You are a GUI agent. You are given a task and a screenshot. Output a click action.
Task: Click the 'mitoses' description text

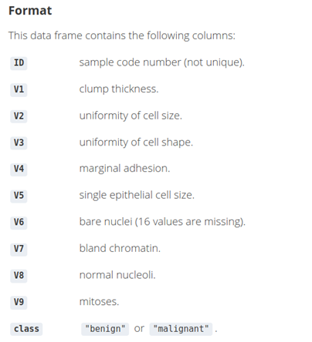point(99,302)
